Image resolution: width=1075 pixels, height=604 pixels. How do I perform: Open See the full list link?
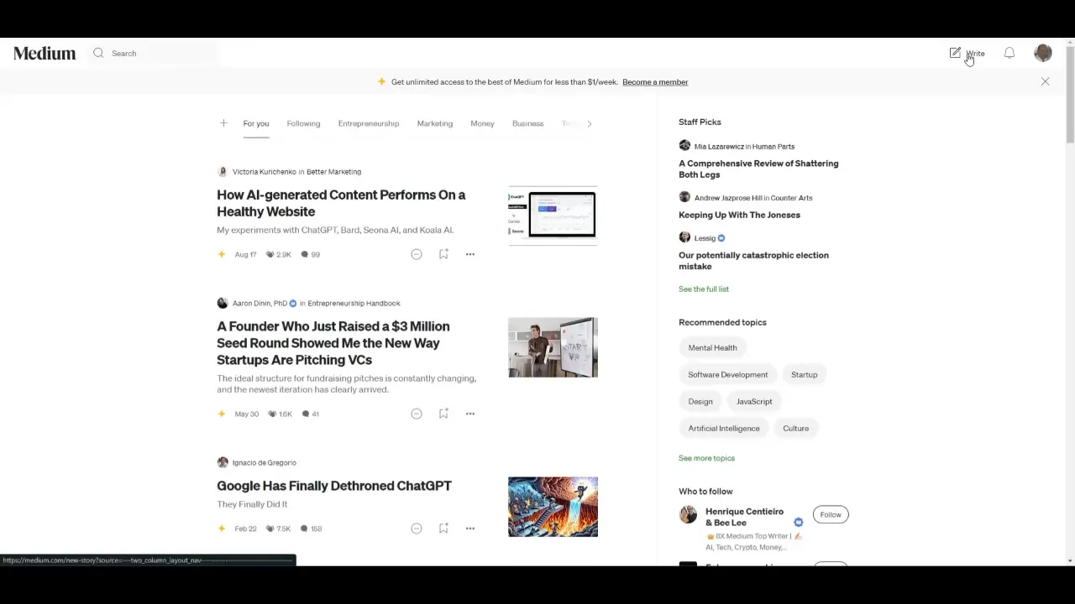[704, 289]
